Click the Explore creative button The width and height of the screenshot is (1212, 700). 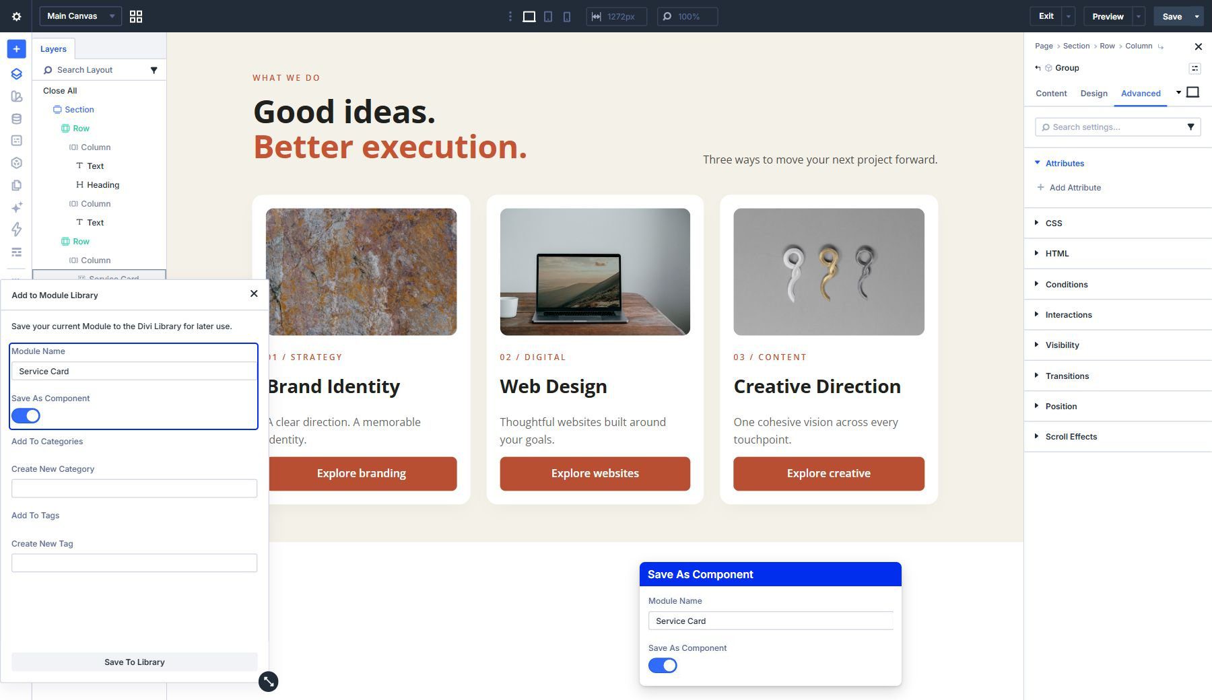(x=828, y=473)
